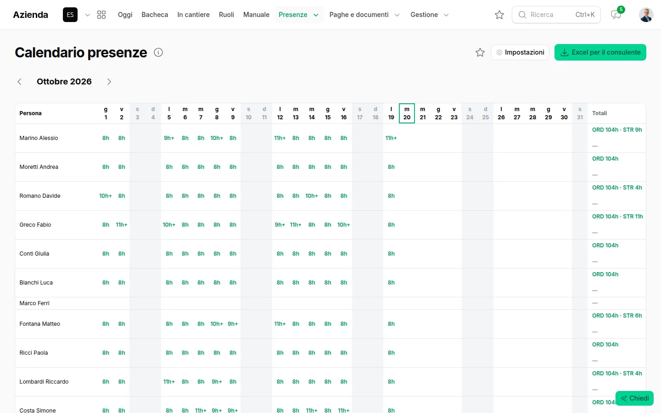Open the Presenze dropdown menu
Image resolution: width=661 pixels, height=413 pixels.
(298, 15)
